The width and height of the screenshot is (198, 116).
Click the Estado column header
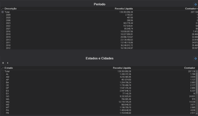pyautogui.click(x=9, y=68)
